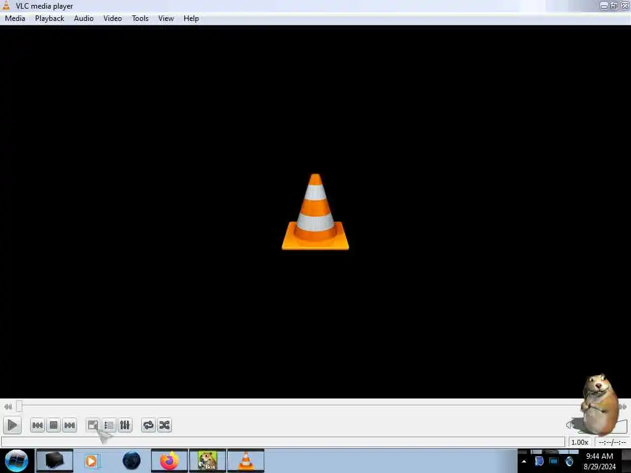Click the elapsed/total time display

click(612, 442)
